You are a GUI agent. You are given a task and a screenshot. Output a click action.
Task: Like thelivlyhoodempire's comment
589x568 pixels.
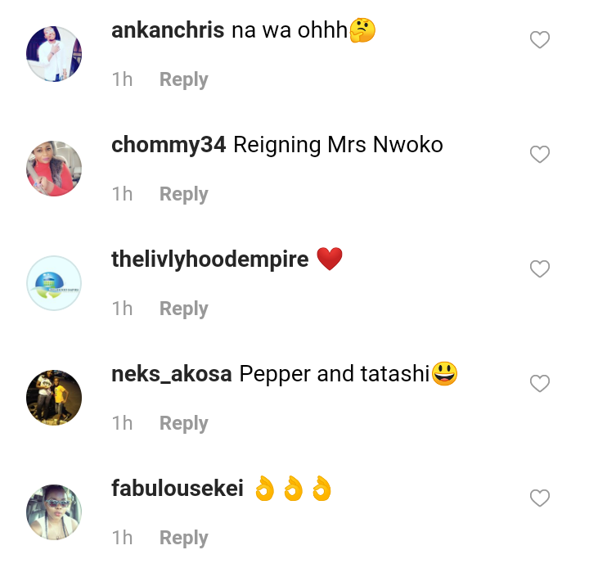click(540, 268)
